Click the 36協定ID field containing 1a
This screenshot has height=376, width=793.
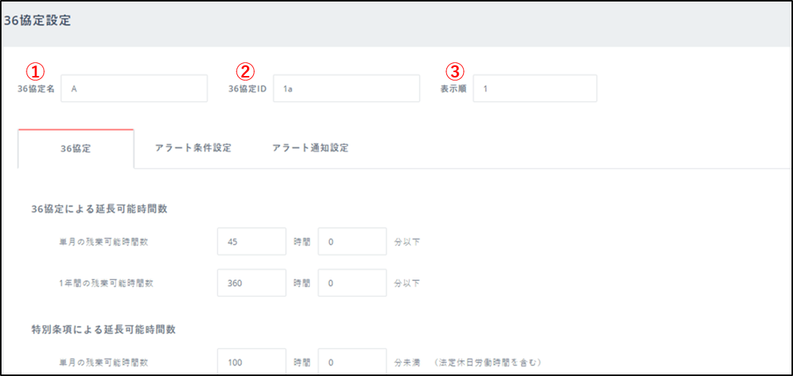[x=347, y=88]
